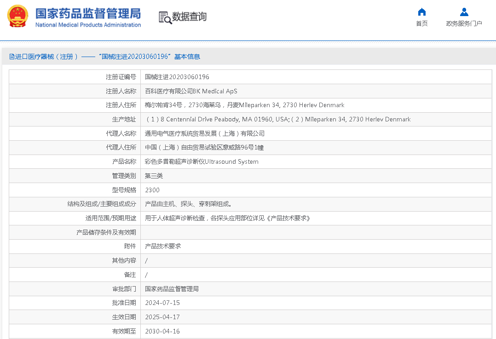Click the expiry date 2030-04-16
Image resolution: width=496 pixels, height=339 pixels.
pos(162,331)
